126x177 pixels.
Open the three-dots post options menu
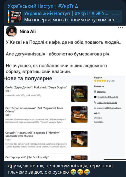click(121, 28)
